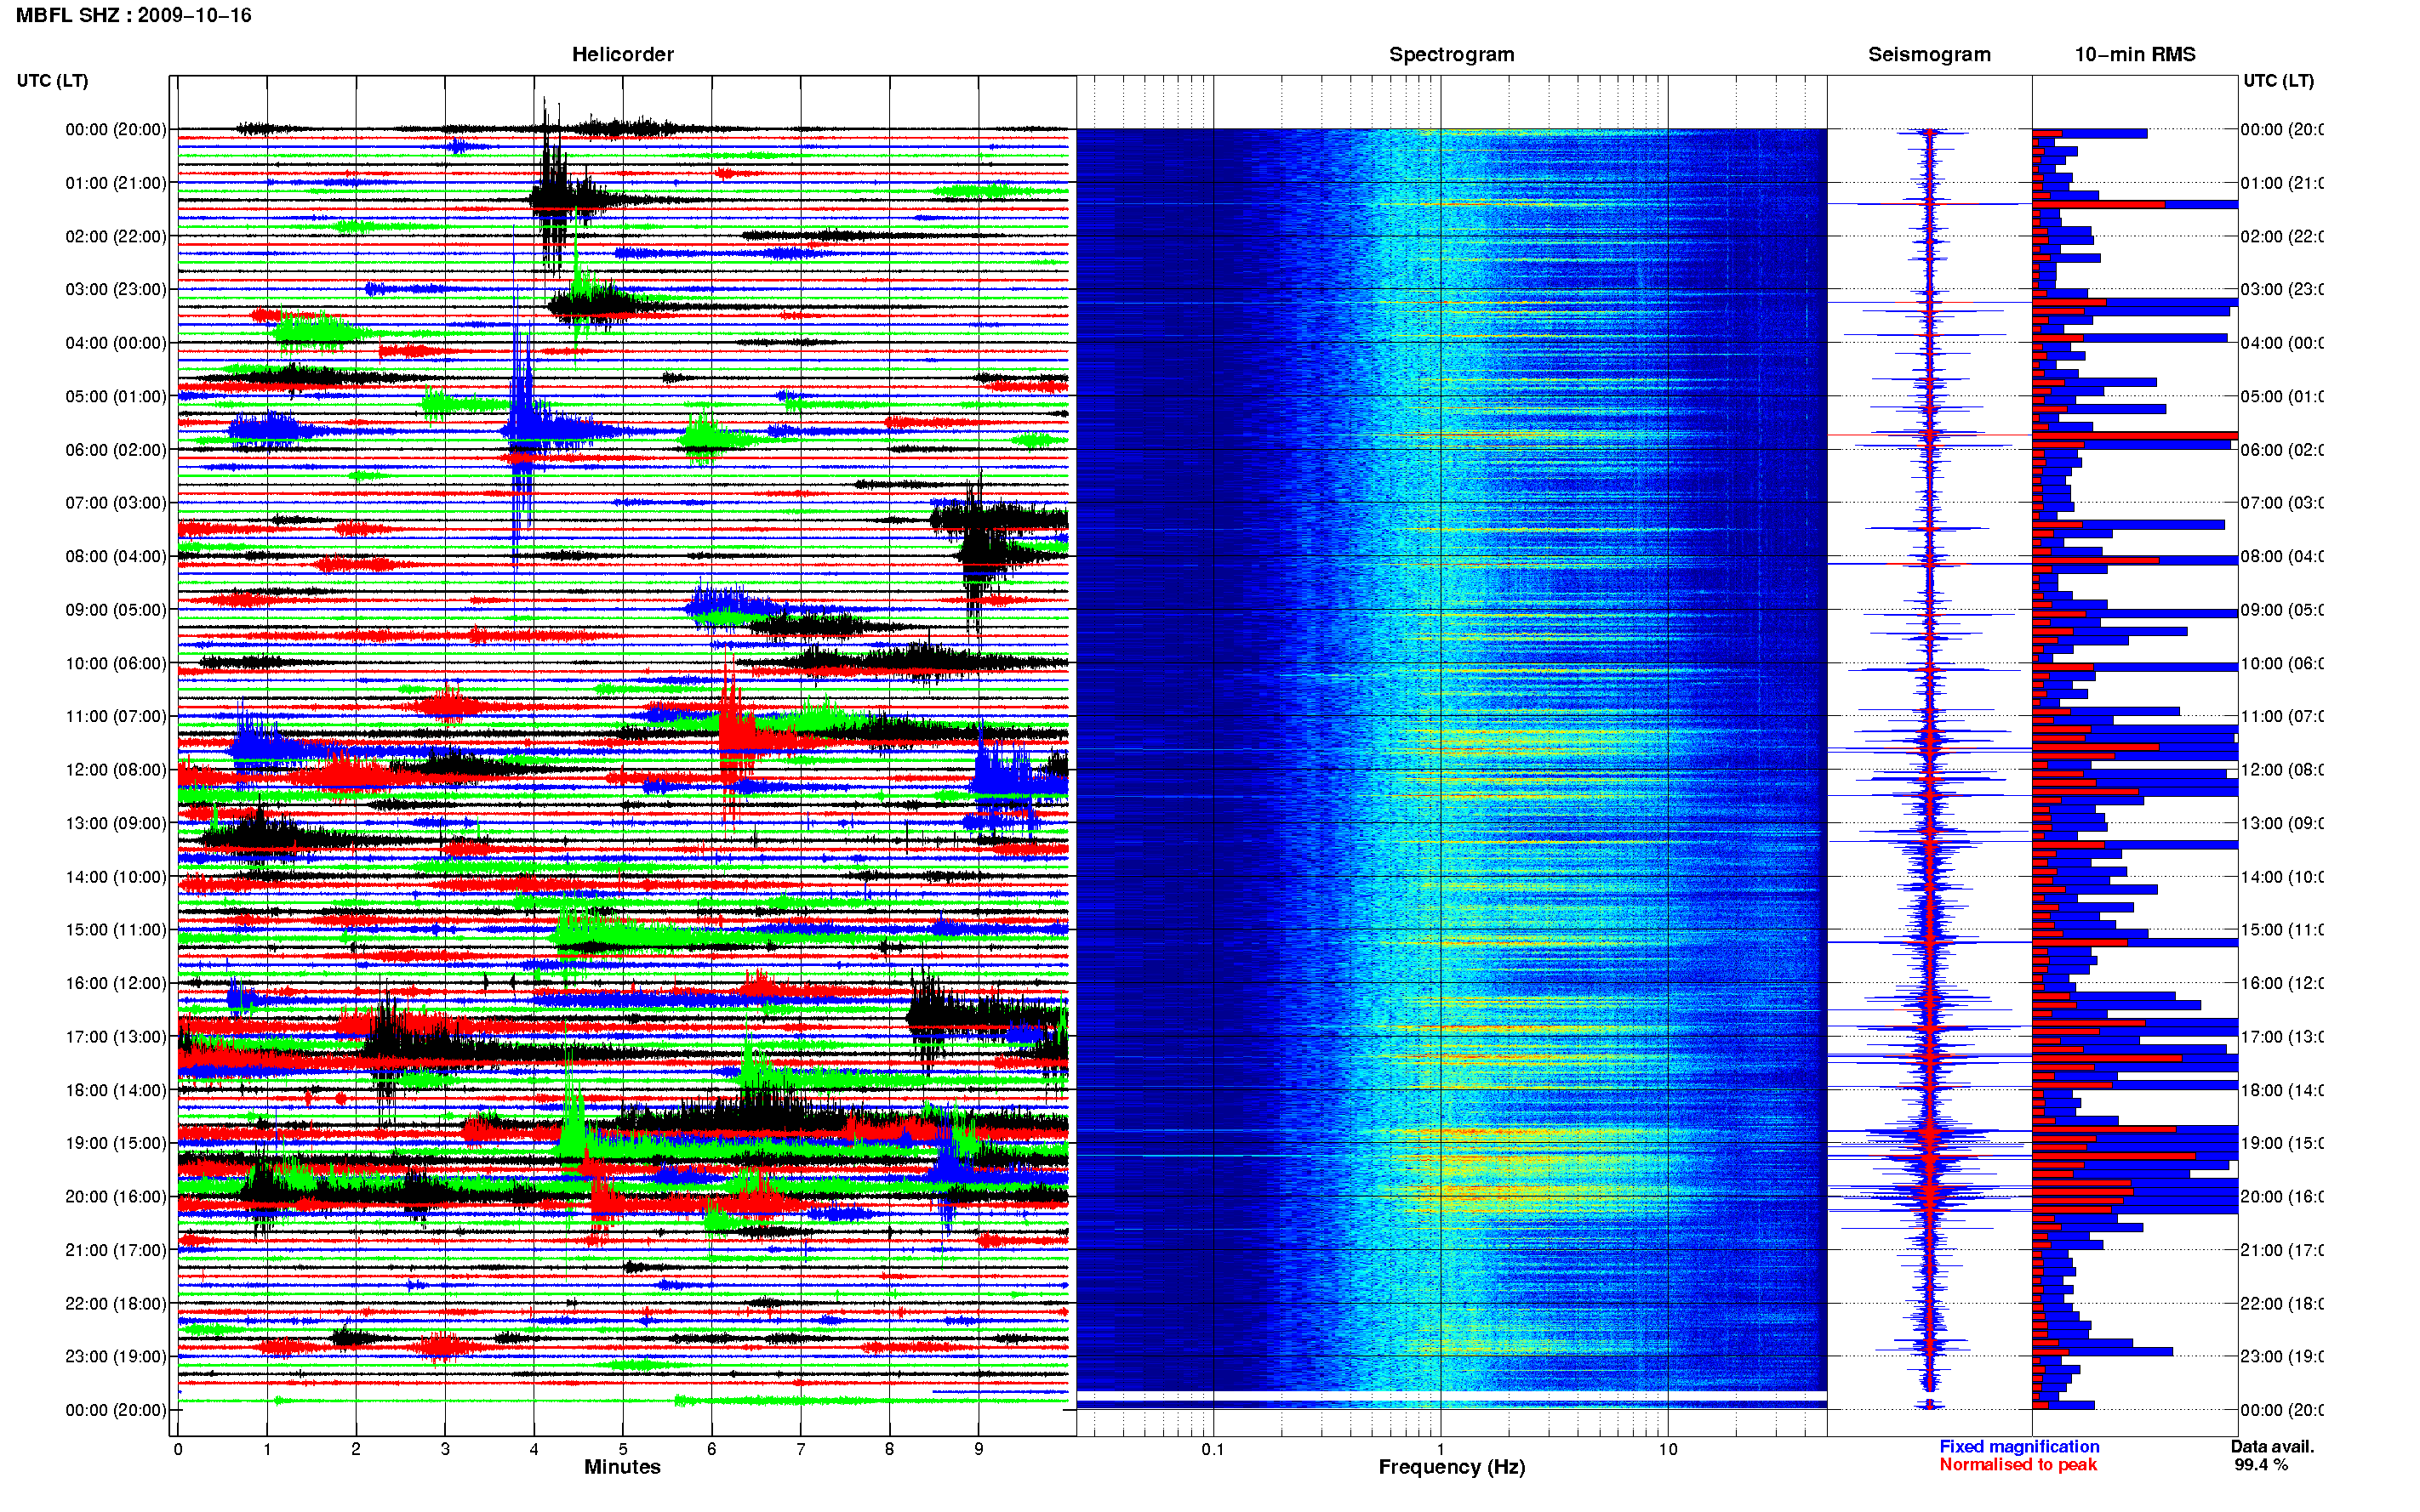Pick minute tick '7' under the helicorder

click(801, 1448)
